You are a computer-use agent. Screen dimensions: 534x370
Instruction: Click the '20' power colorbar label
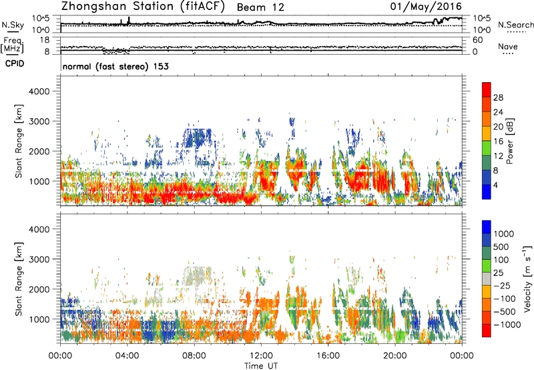point(498,127)
